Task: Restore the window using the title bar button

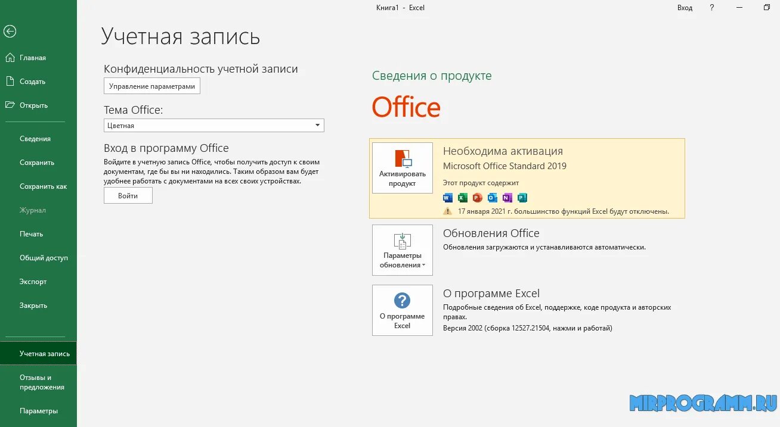Action: (766, 8)
